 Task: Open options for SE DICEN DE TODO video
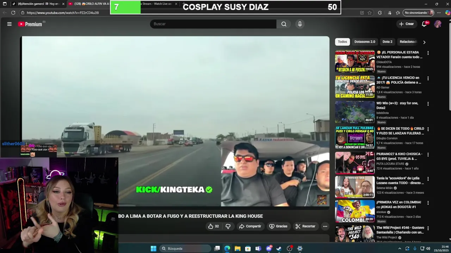pos(428,129)
